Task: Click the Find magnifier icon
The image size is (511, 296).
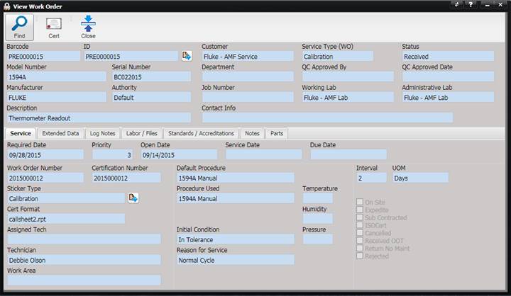Action: (x=19, y=24)
